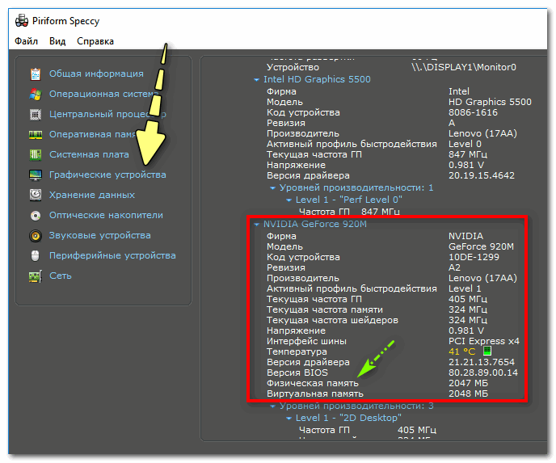This screenshot has width=556, height=463.
Task: Select the Физическая память label
Action: pyautogui.click(x=313, y=383)
